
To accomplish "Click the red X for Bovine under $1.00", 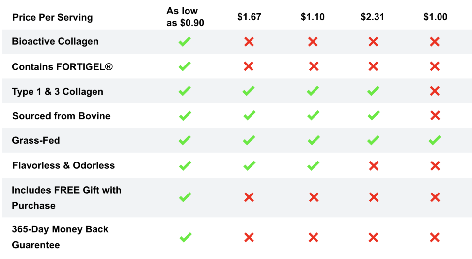I will (434, 116).
